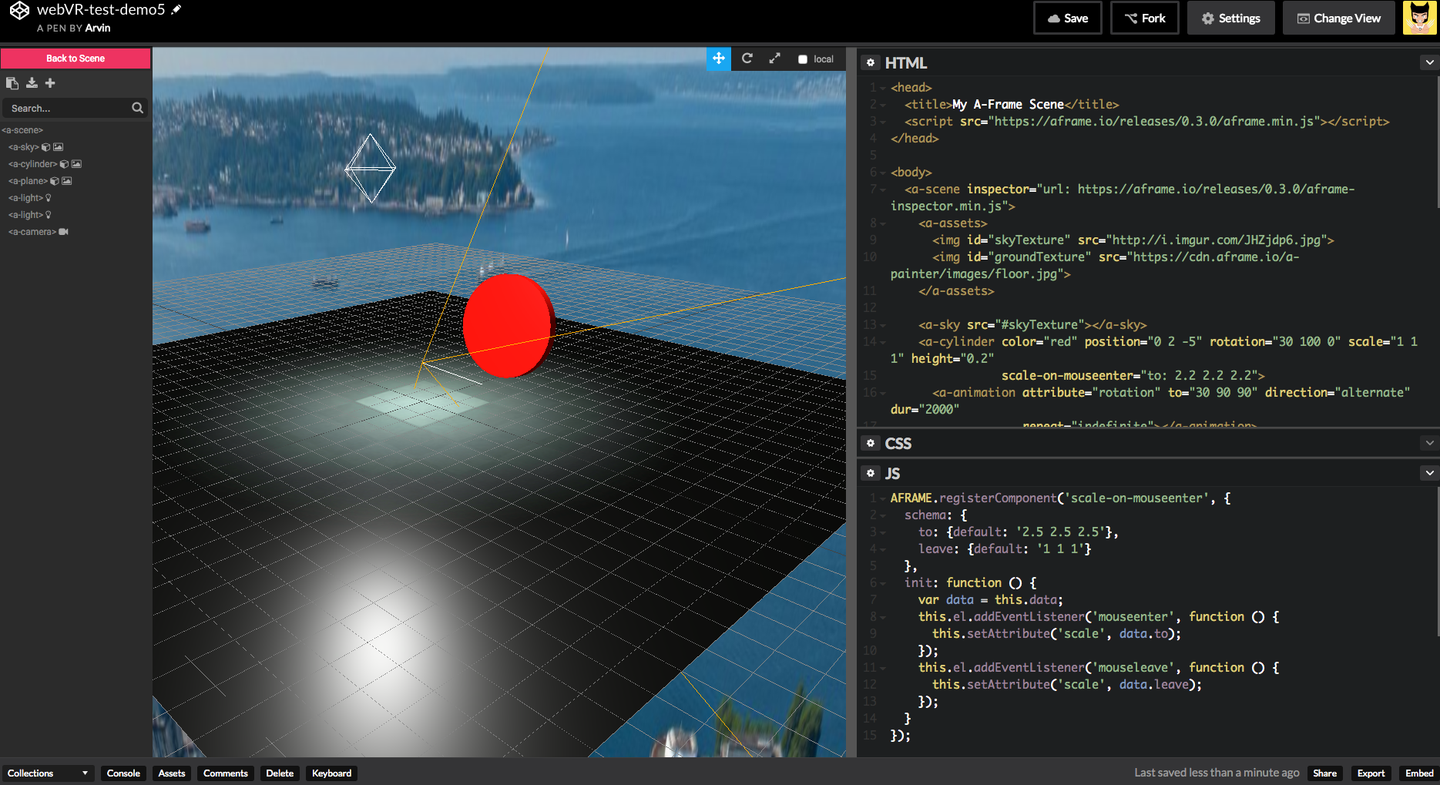Screen dimensions: 1440x785
Task: Click the a-camera video camera icon
Action: pos(64,232)
